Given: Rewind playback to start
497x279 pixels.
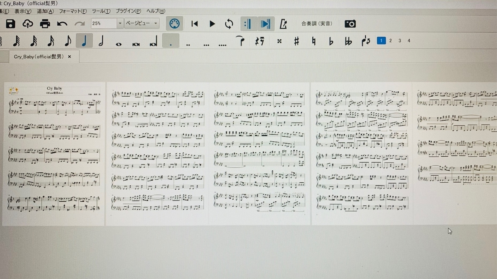Looking at the screenshot, I should coord(195,24).
